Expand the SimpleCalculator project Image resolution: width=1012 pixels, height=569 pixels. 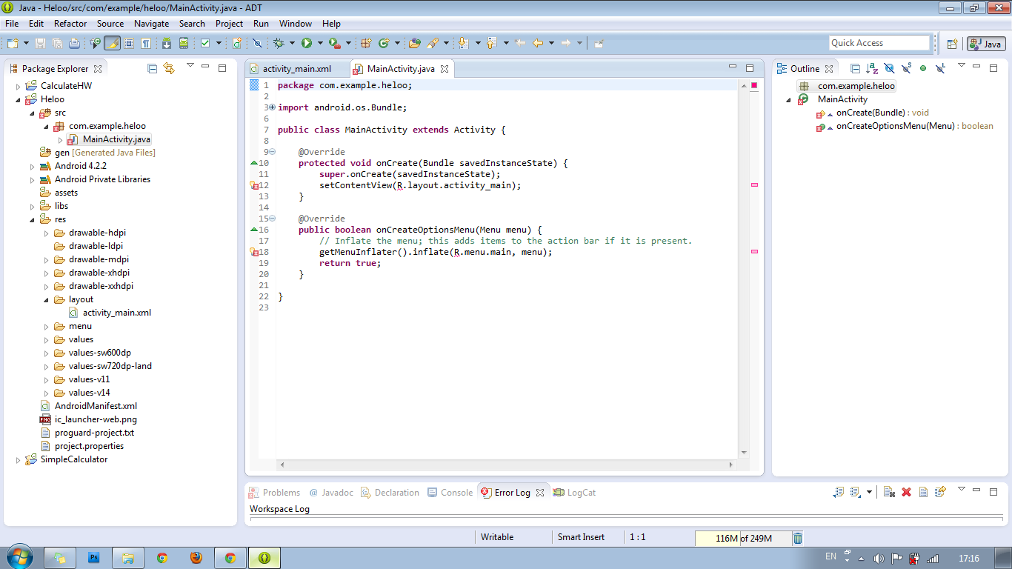pos(19,459)
